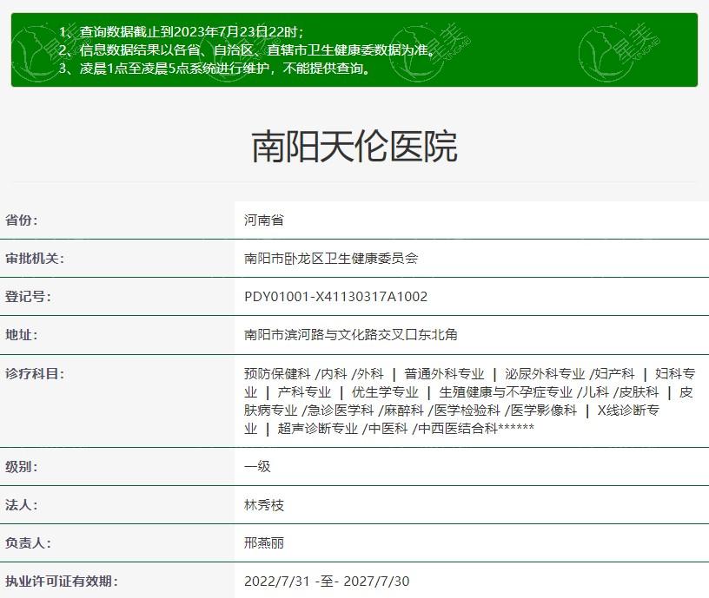This screenshot has width=709, height=598.
Task: Select address 南阳市滨河路与文化路交叉口东北角
Action: click(351, 335)
